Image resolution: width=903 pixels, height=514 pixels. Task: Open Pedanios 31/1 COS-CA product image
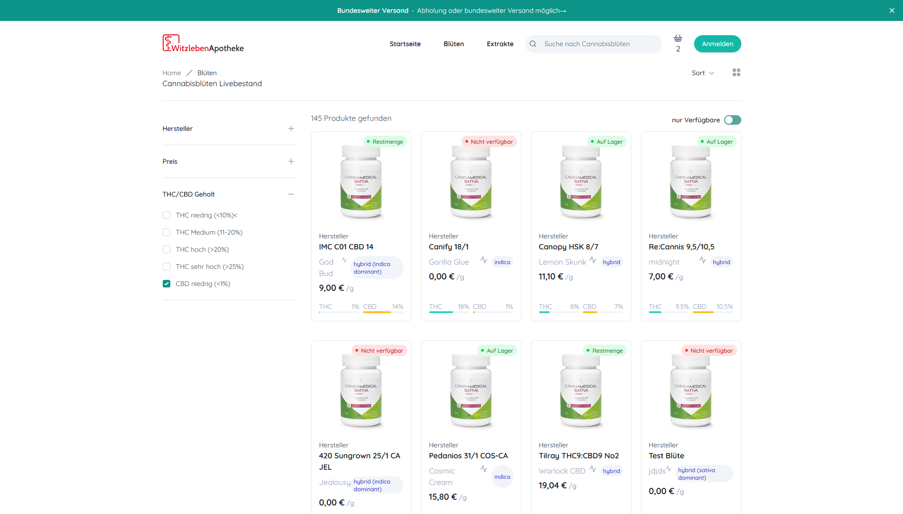click(471, 391)
